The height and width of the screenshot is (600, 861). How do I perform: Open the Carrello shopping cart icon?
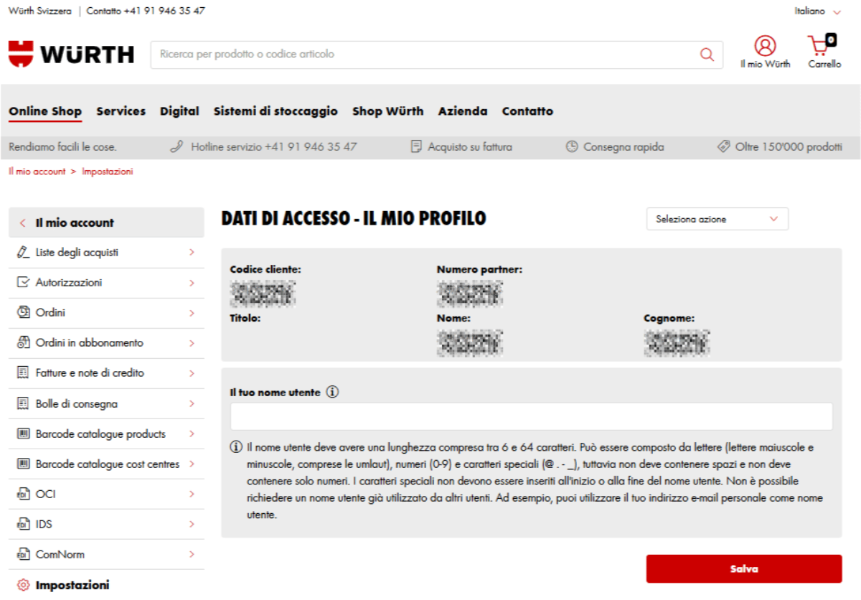pyautogui.click(x=822, y=45)
